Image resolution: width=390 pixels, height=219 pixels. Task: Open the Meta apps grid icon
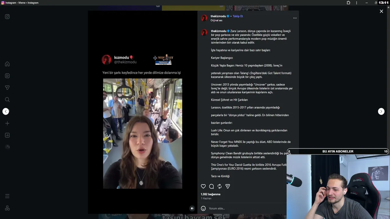pyautogui.click(x=7, y=208)
